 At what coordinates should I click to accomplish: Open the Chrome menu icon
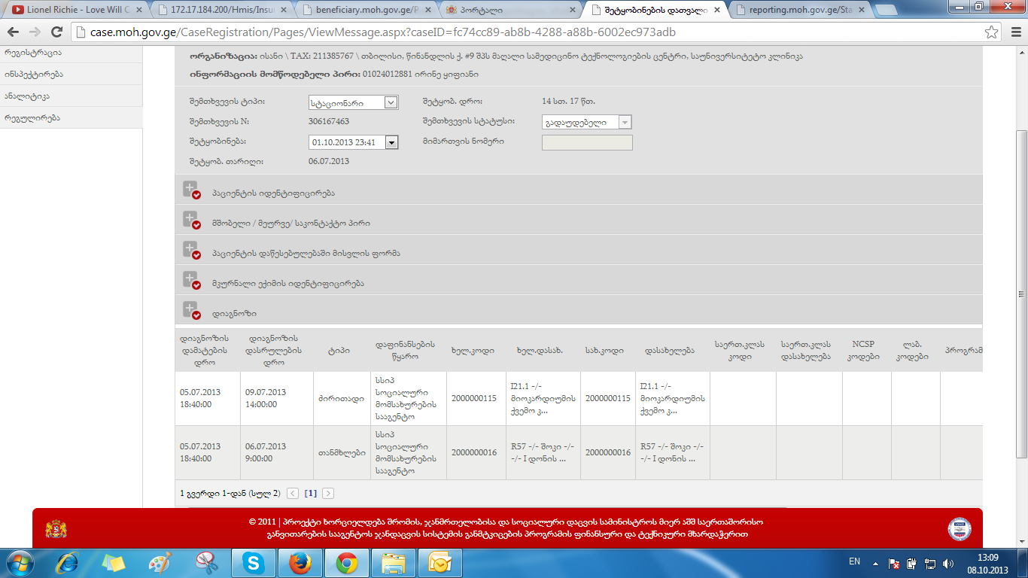1012,32
